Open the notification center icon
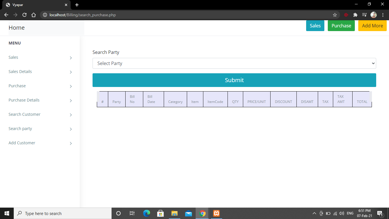The image size is (389, 219). click(x=380, y=213)
